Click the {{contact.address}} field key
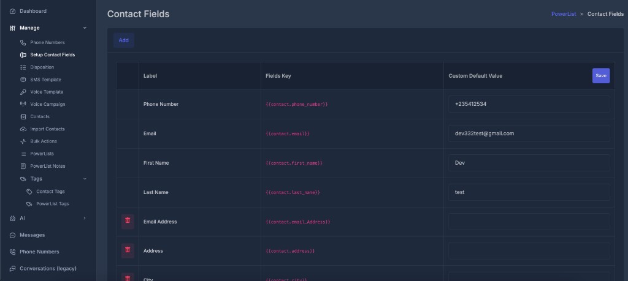Viewport: 628px width, 281px height. (x=290, y=251)
